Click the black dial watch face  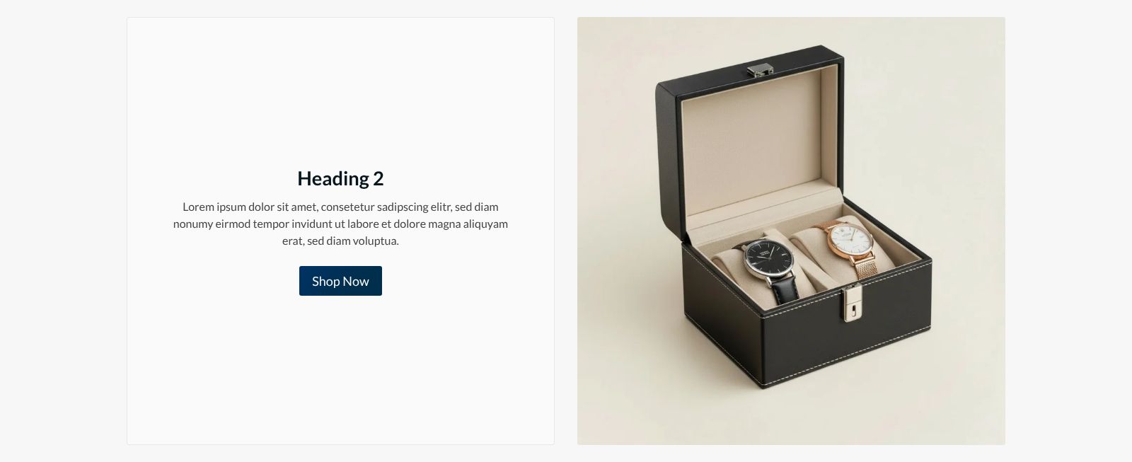(x=769, y=260)
